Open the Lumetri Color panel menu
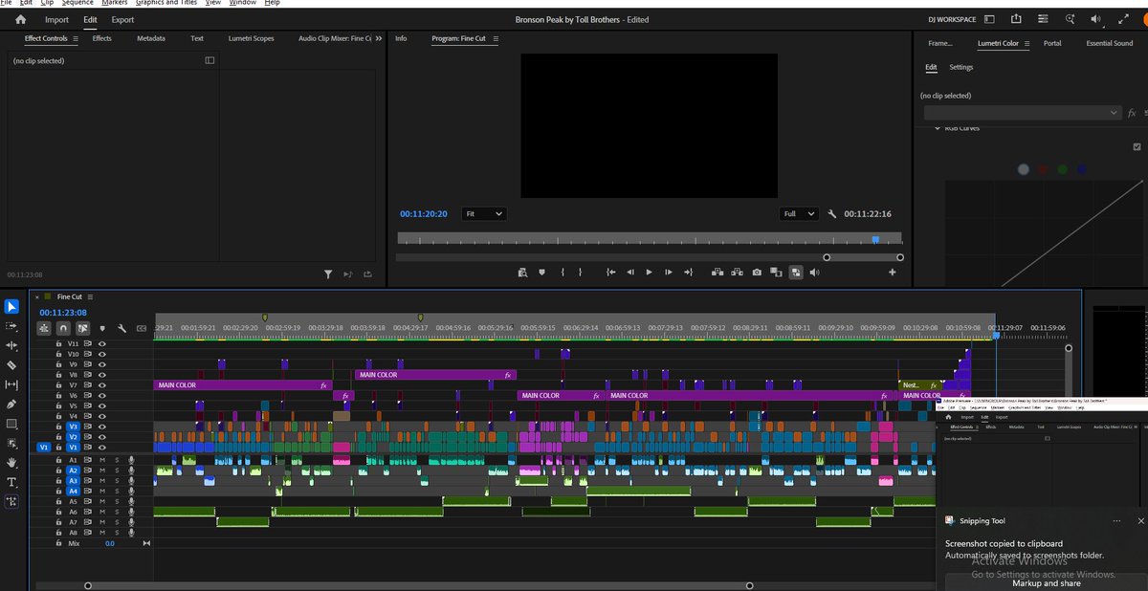This screenshot has height=591, width=1148. tap(1027, 43)
